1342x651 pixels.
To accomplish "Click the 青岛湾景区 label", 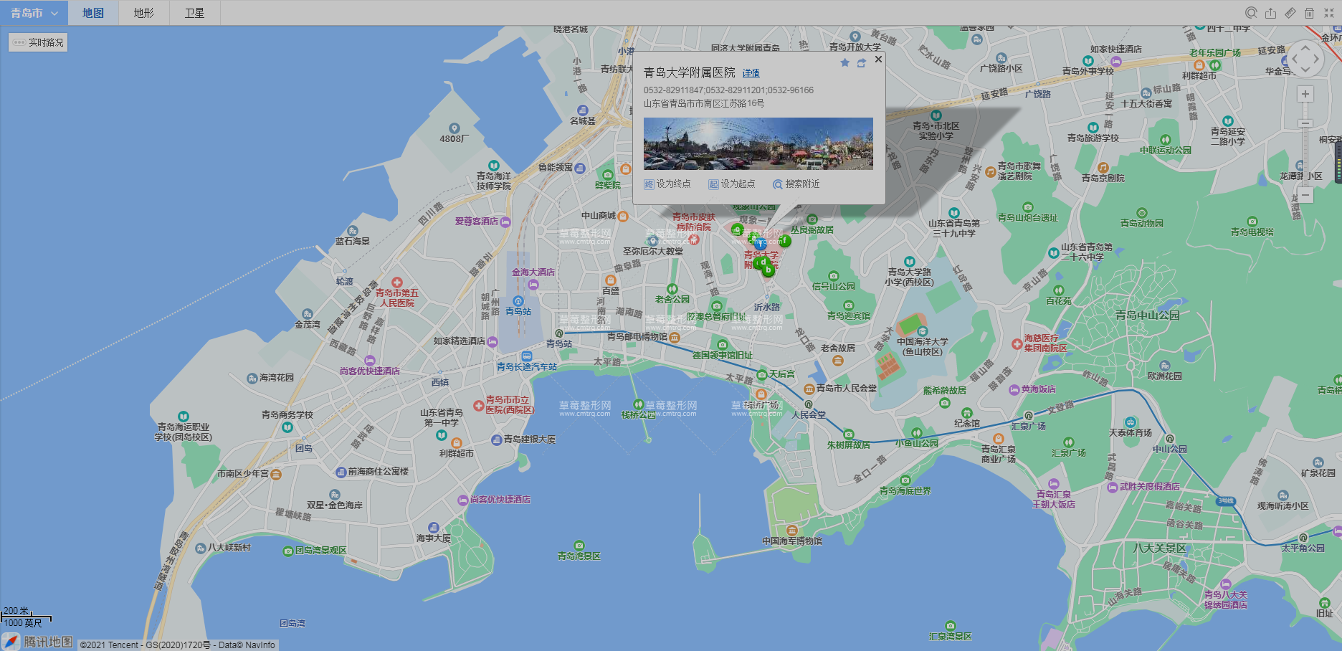I will tap(579, 556).
